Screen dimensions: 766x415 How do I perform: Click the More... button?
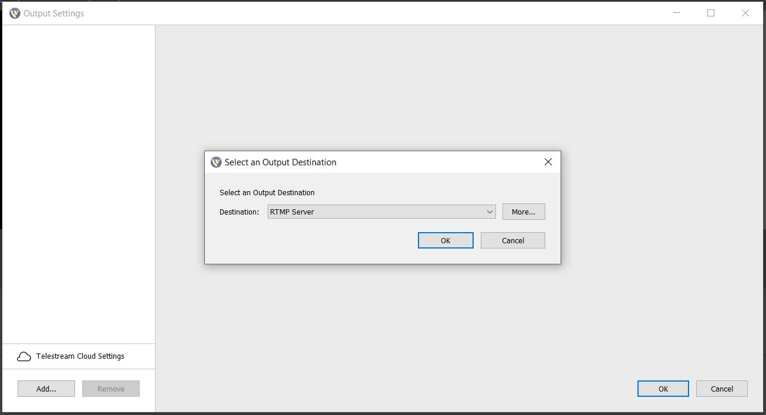pos(523,212)
